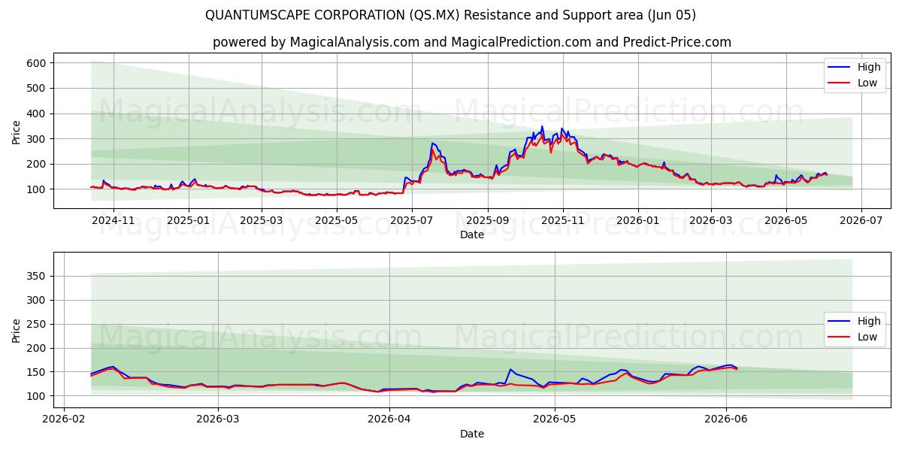Click the 'Date' axis label under bottom chart

click(x=472, y=434)
